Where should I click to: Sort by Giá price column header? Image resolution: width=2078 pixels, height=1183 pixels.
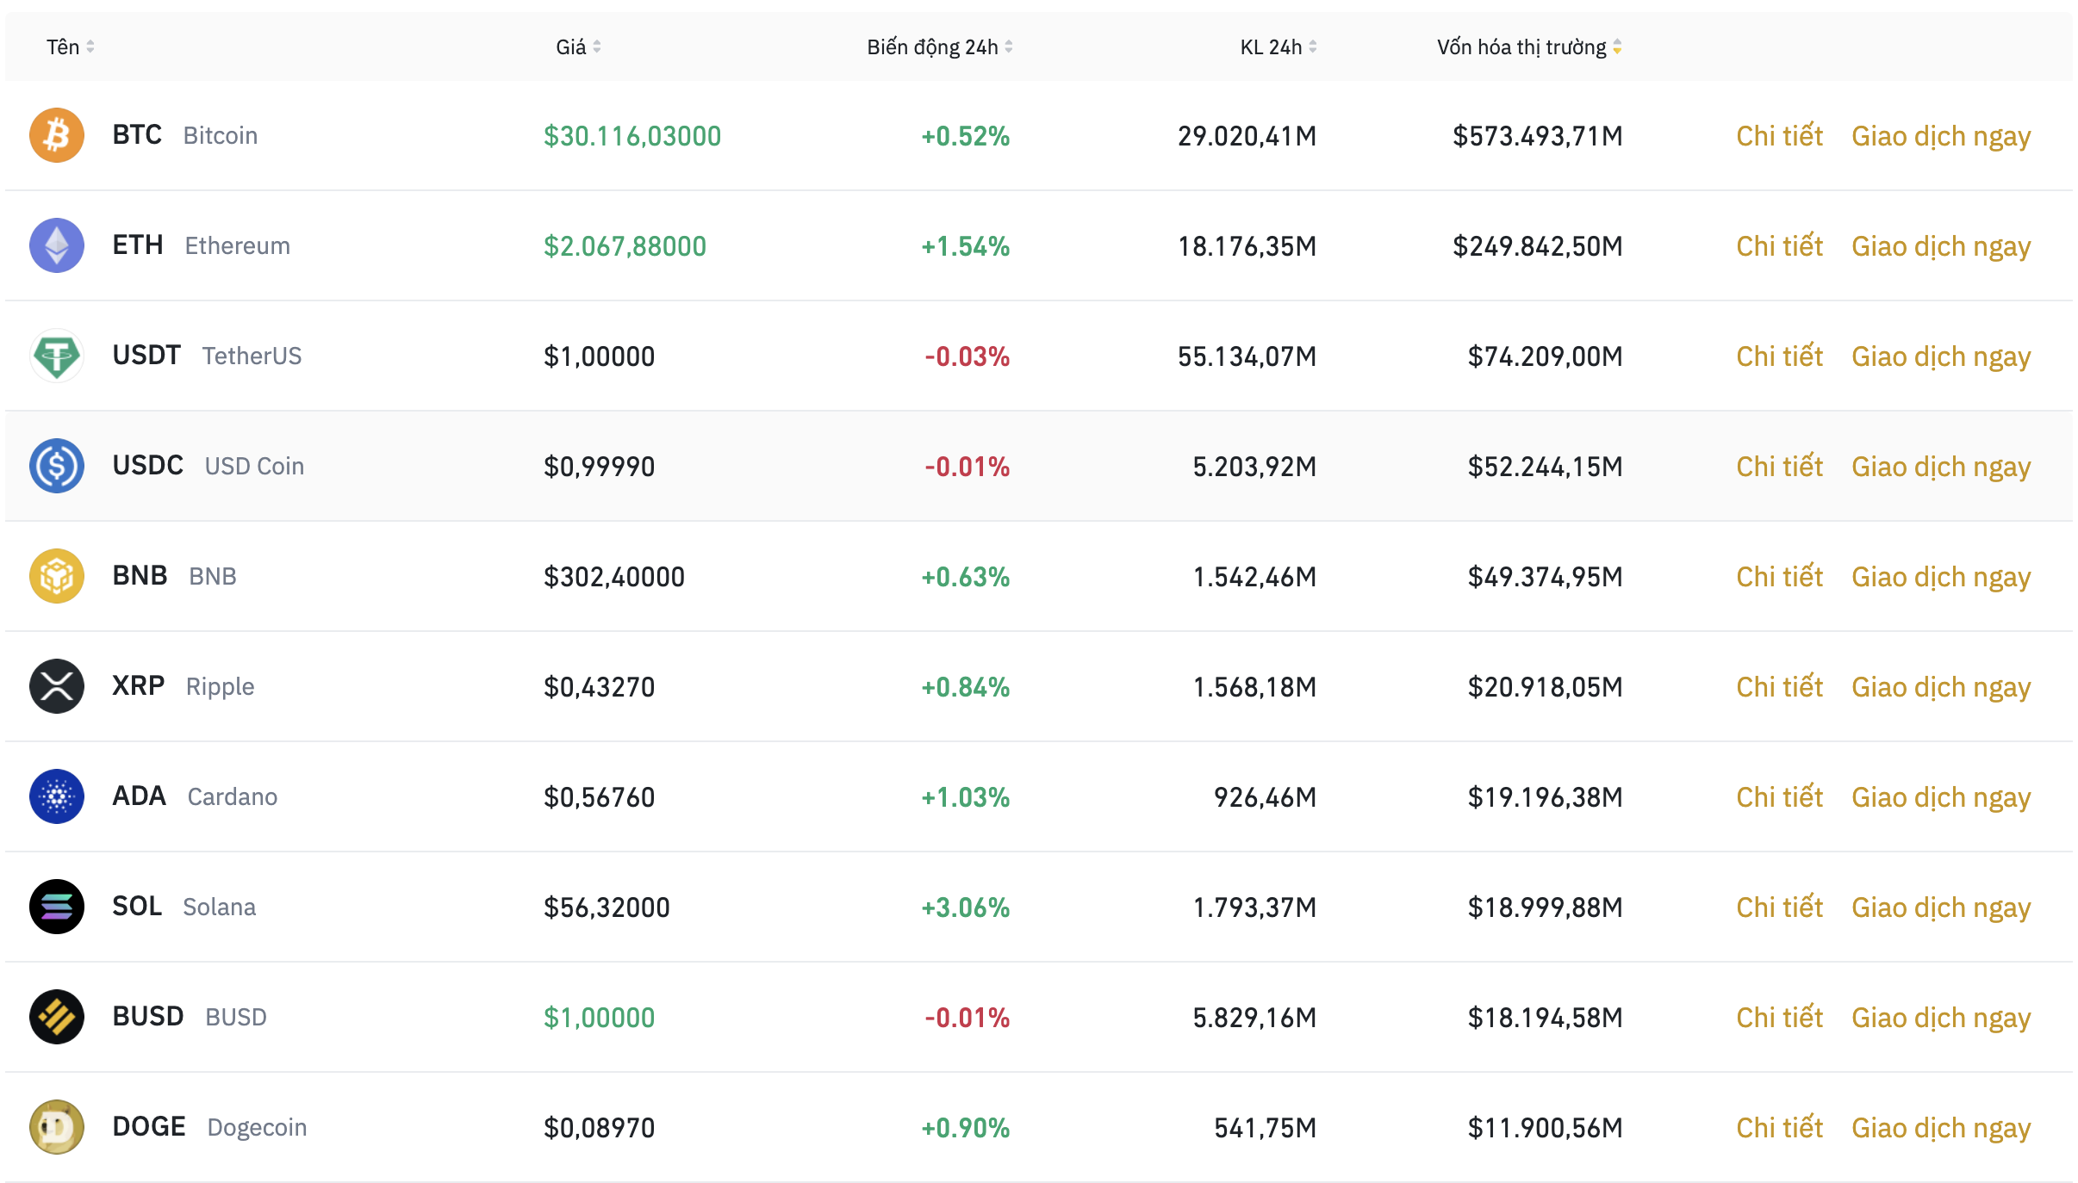[578, 47]
